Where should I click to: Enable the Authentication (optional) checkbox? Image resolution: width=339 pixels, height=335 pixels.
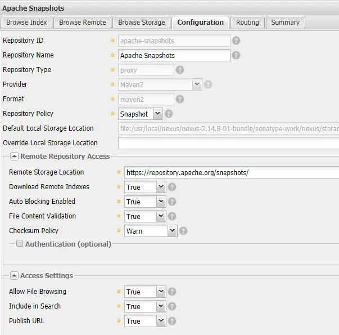click(20, 243)
